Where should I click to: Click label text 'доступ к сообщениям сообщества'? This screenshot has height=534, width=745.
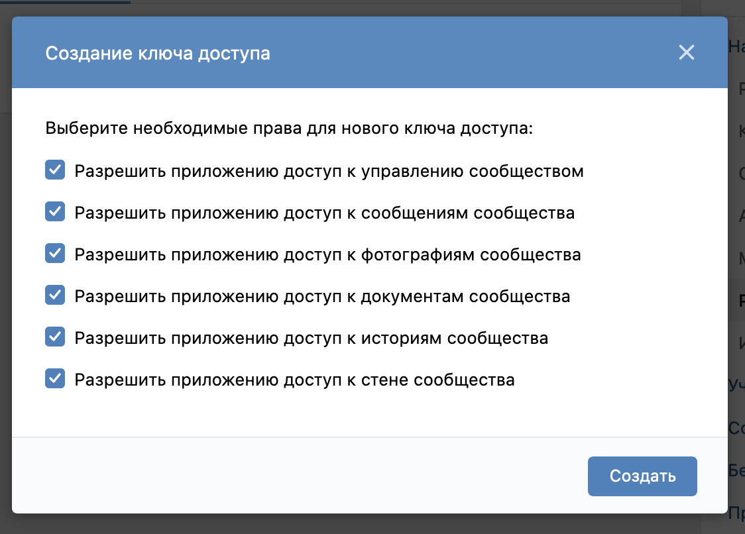click(430, 213)
